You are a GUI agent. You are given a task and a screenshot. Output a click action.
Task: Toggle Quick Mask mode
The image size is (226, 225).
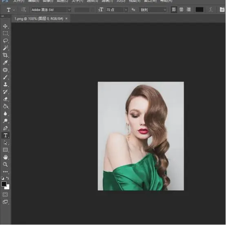pos(5,194)
